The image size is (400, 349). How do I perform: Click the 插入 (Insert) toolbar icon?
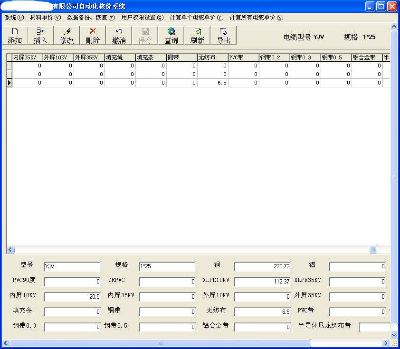click(x=40, y=36)
